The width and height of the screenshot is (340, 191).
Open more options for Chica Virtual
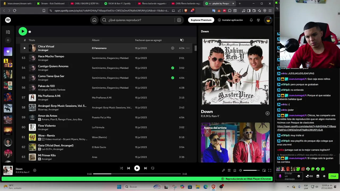tap(188, 48)
